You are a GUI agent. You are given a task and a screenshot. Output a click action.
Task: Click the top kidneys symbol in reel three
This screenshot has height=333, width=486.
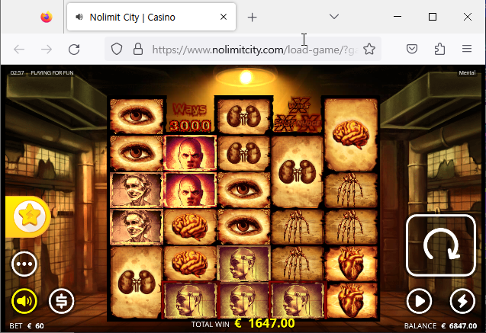pyautogui.click(x=243, y=116)
